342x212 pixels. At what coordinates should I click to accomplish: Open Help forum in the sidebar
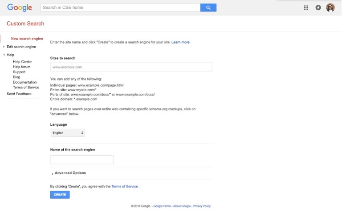[x=21, y=67]
